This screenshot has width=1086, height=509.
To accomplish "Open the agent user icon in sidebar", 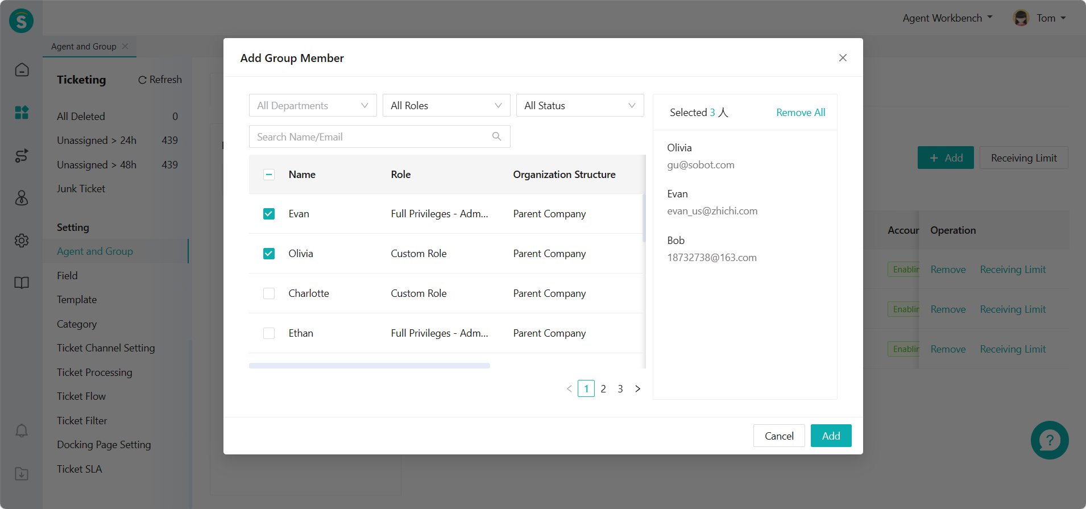I will click(22, 198).
